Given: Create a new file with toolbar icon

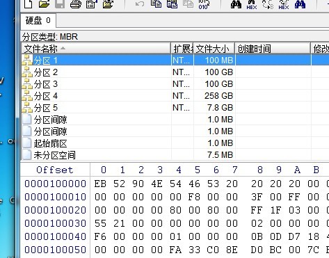Looking at the screenshot, I should (28, 4).
